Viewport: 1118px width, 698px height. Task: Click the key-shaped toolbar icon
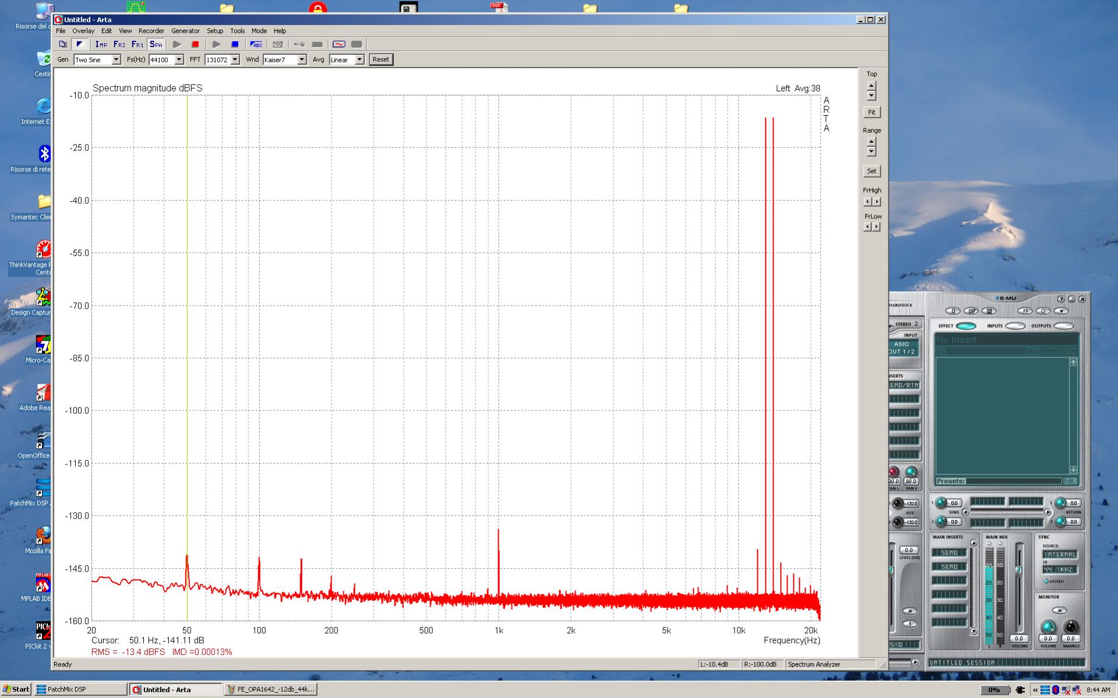coord(299,44)
